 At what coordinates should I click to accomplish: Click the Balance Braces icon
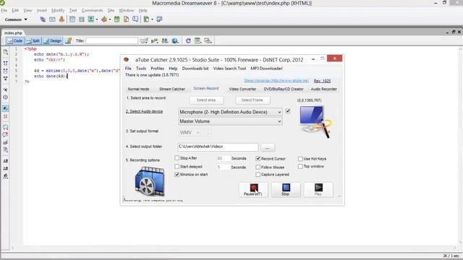6,97
